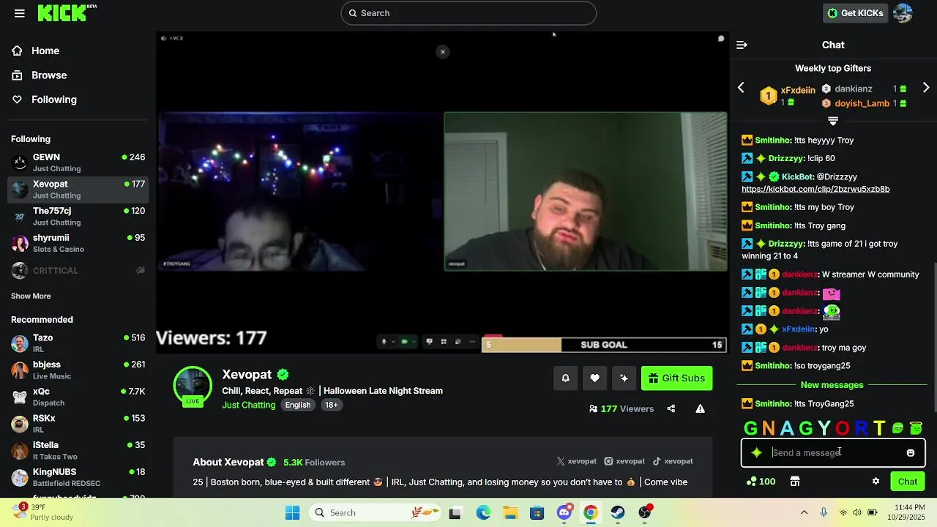Open the Windows Start menu
The height and width of the screenshot is (527, 937).
tap(292, 512)
